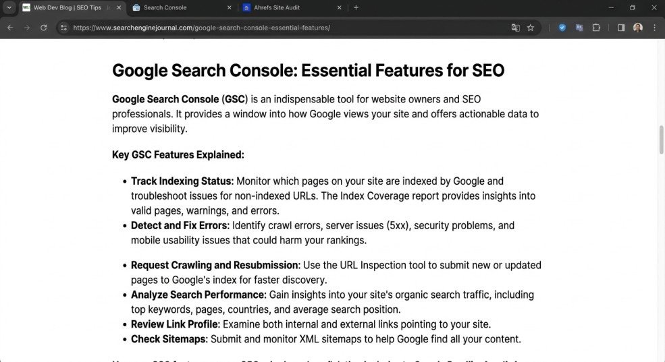Click the blue shield checkmark extension icon
Image resolution: width=665 pixels, height=362 pixels.
pyautogui.click(x=562, y=28)
